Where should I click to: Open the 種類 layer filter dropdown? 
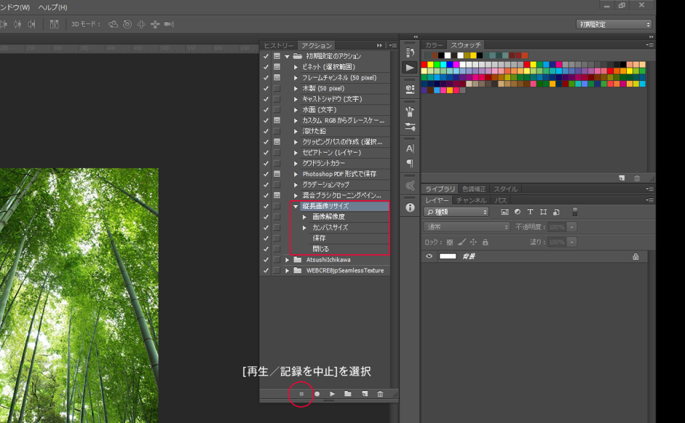pyautogui.click(x=456, y=212)
